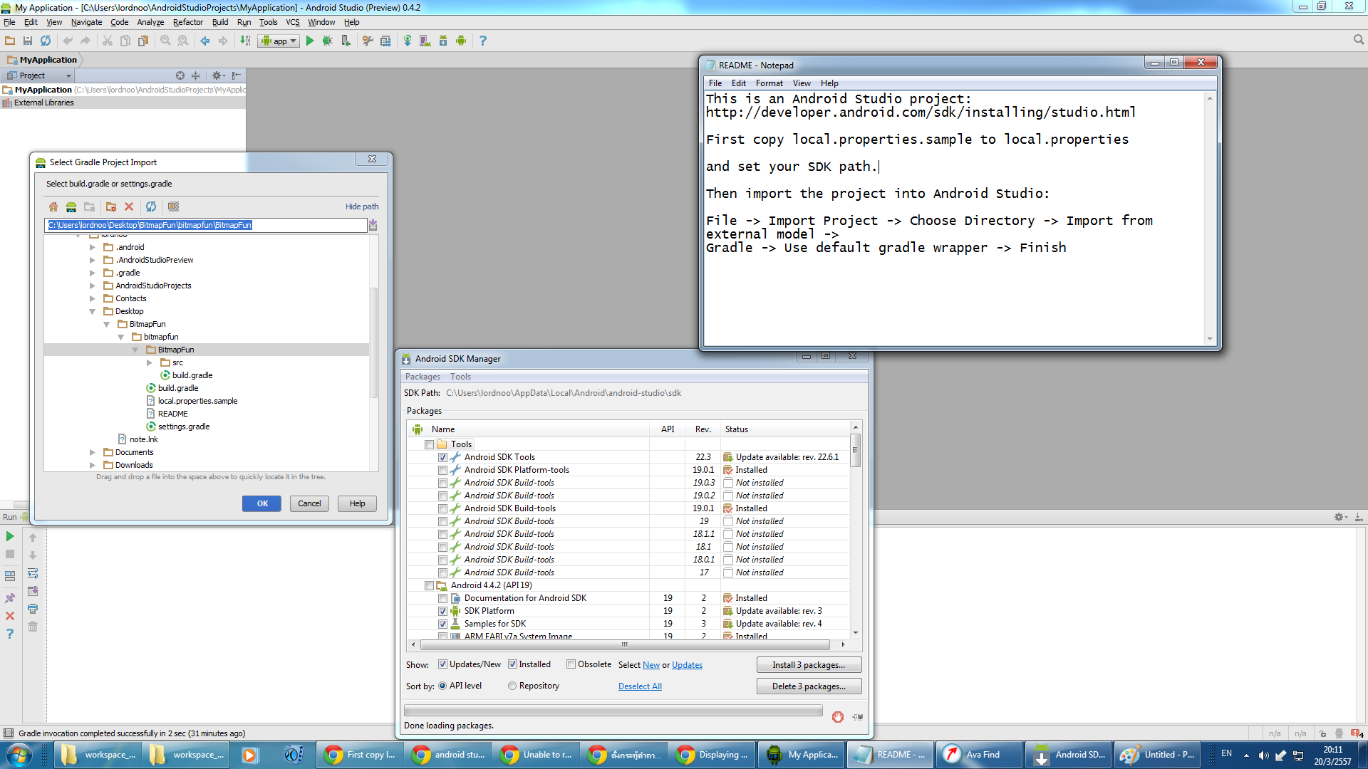
Task: Click red Delete icon in import dialog
Action: tap(129, 206)
